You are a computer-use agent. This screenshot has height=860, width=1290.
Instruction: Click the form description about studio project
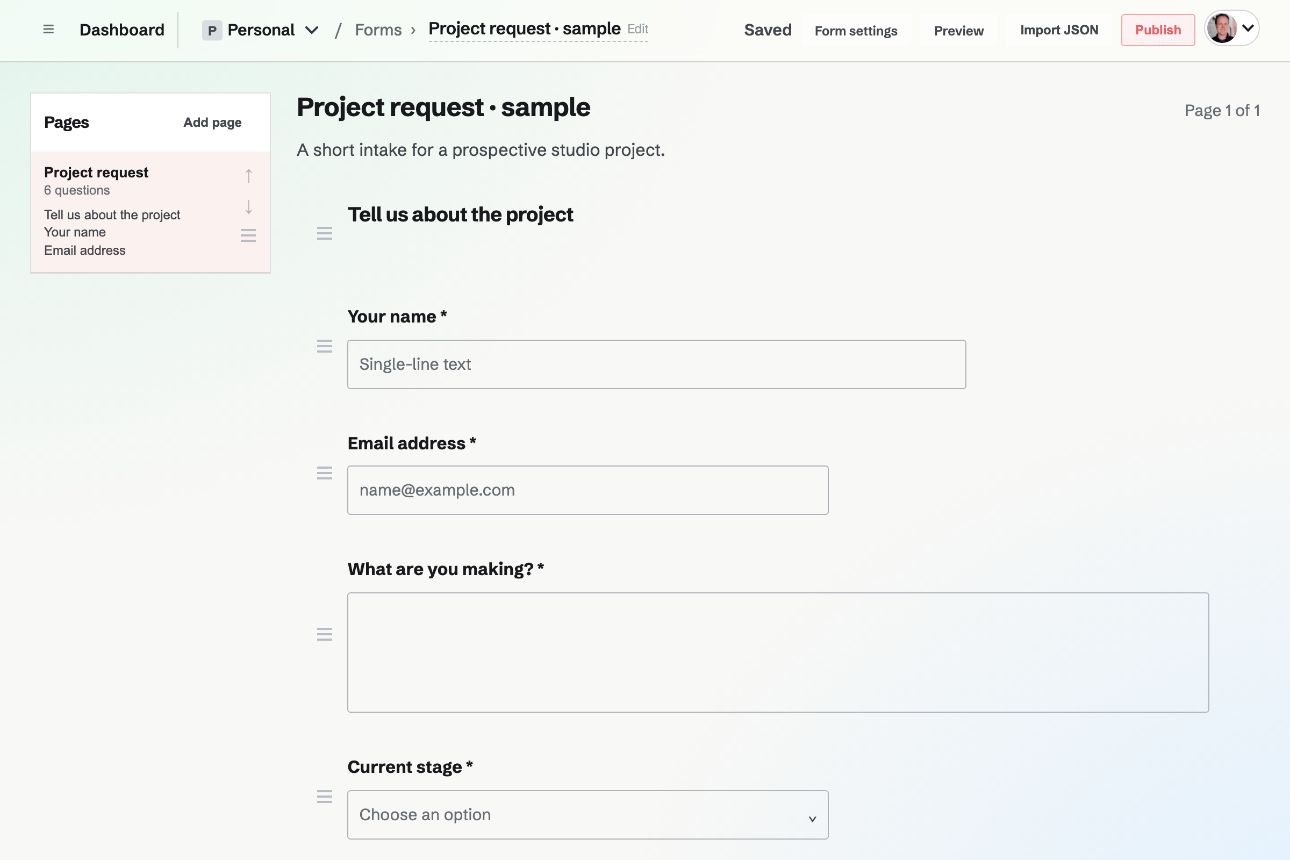tap(481, 150)
